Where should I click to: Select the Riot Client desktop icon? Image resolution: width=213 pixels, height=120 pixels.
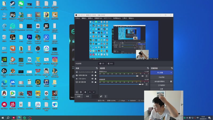pyautogui.click(x=4, y=106)
